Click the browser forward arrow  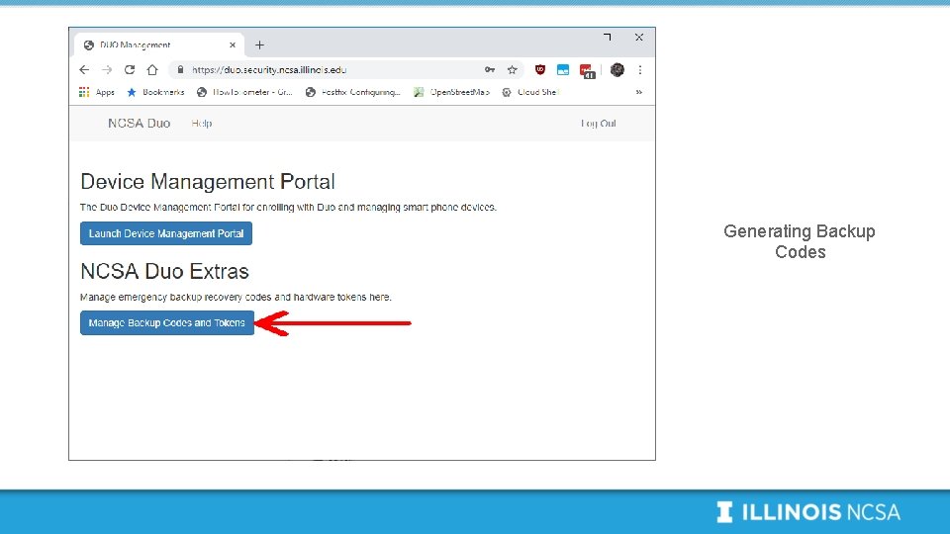pyautogui.click(x=107, y=69)
